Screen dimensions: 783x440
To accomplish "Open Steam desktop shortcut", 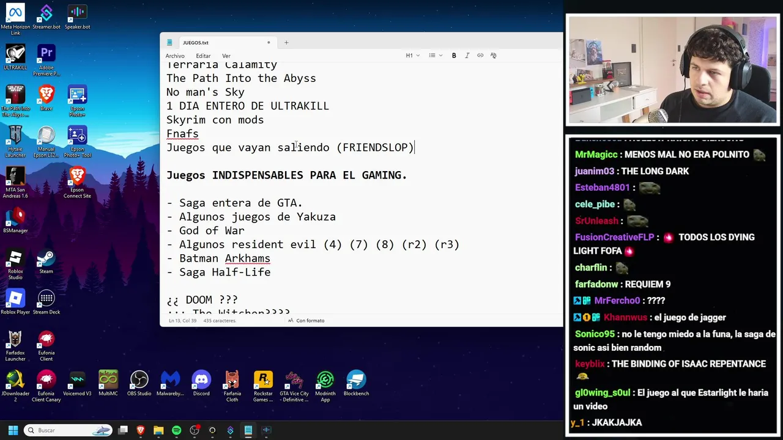I will (46, 261).
